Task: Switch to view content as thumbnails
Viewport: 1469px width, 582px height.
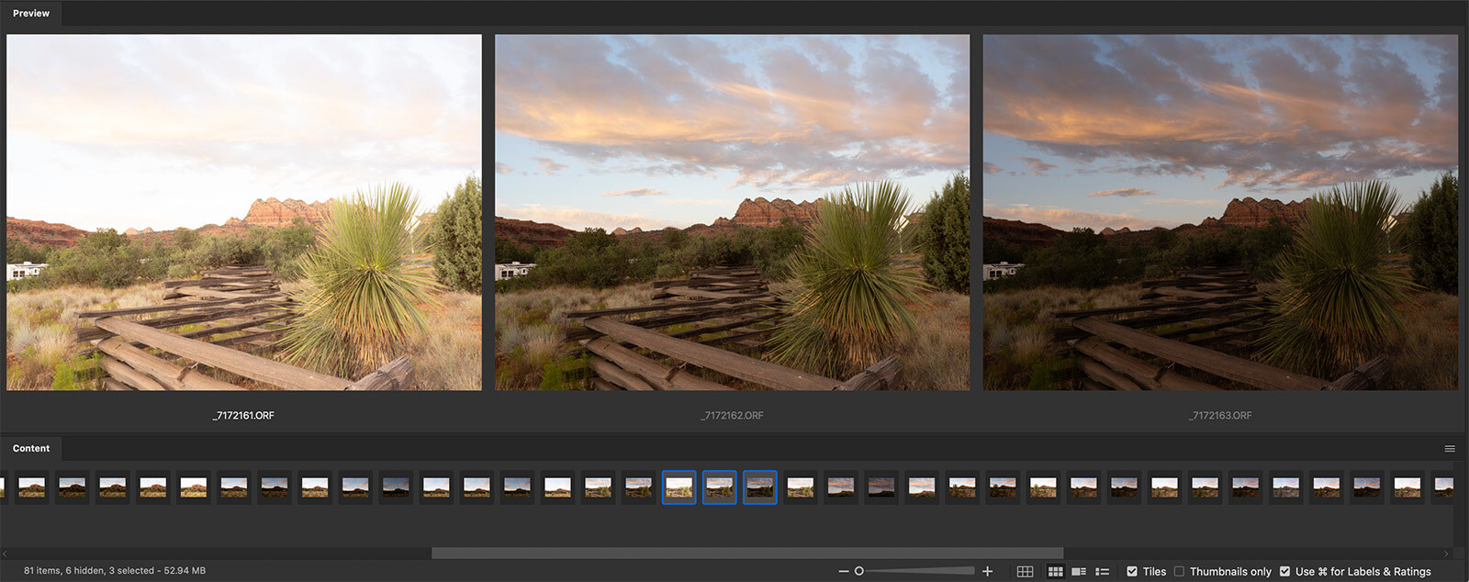Action: coord(1056,571)
